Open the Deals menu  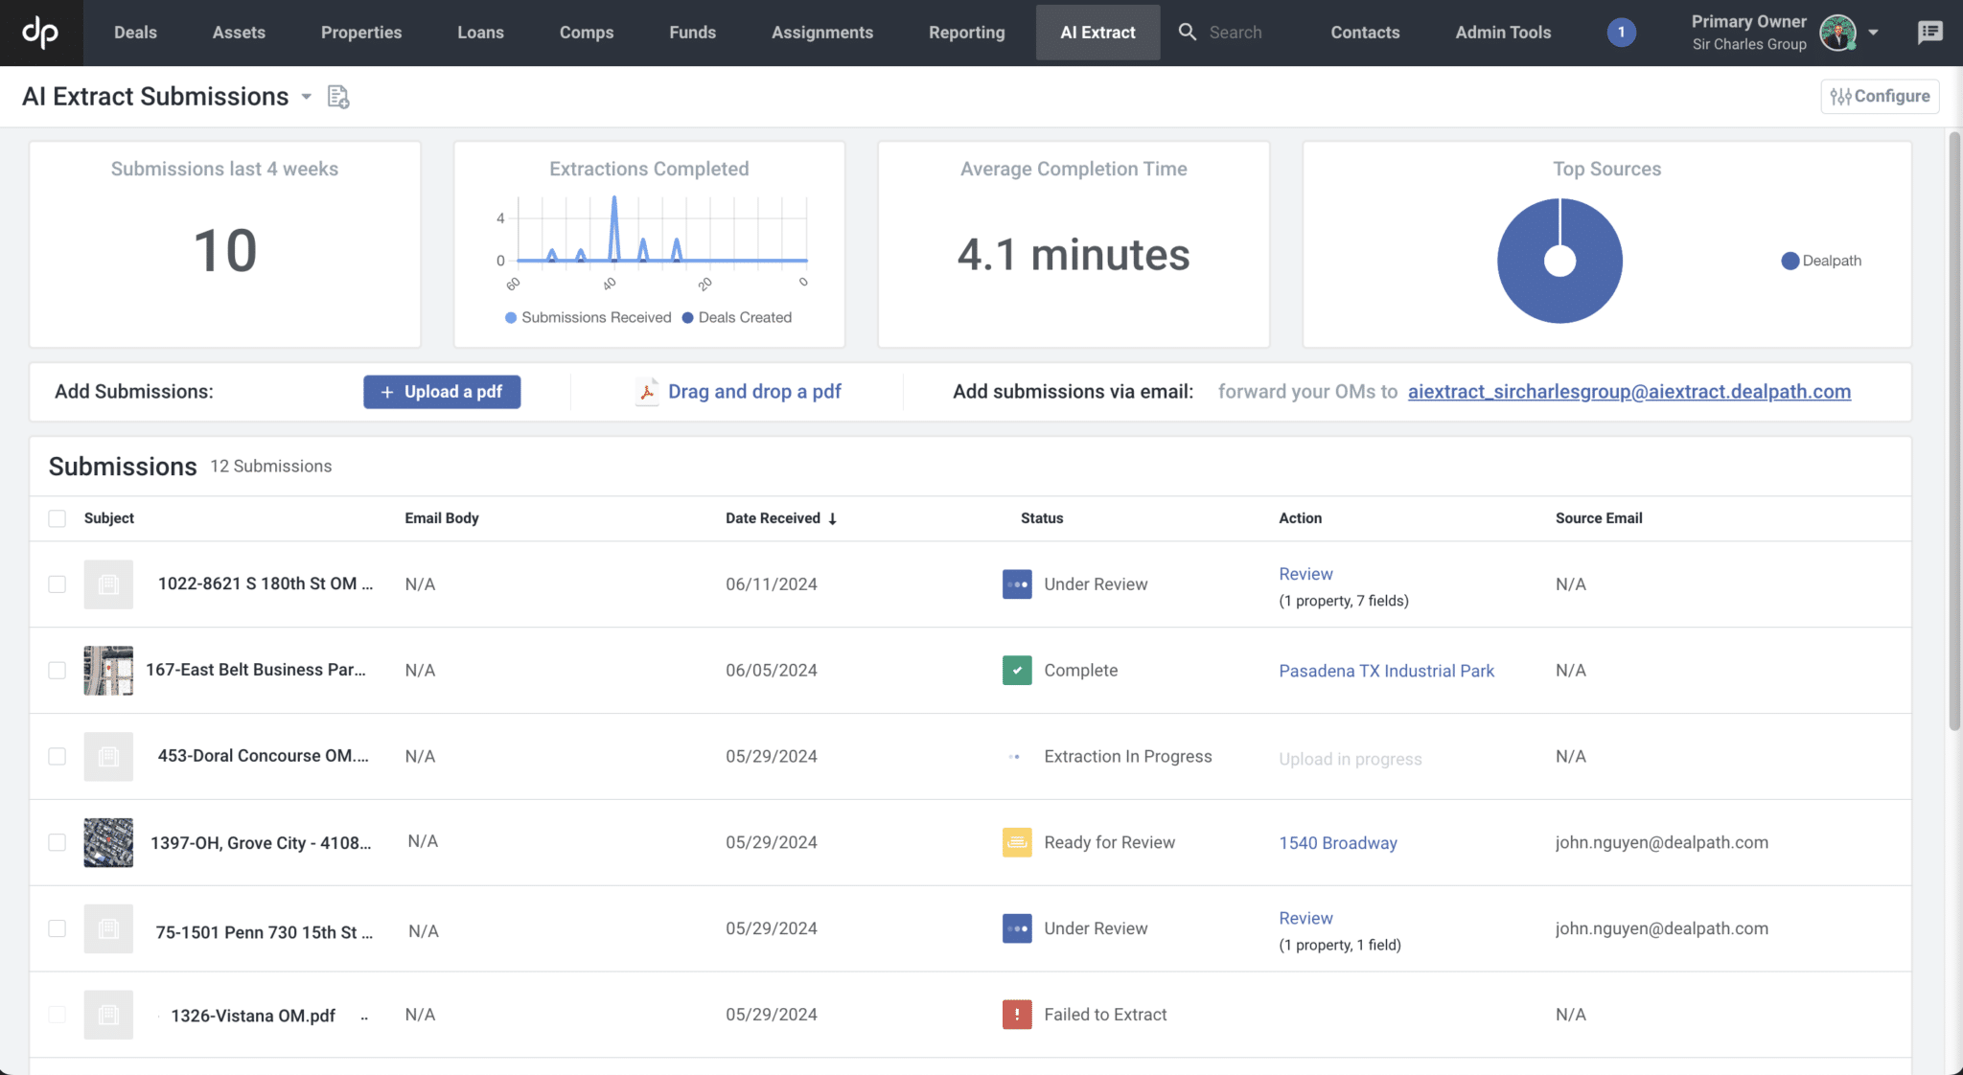point(135,33)
